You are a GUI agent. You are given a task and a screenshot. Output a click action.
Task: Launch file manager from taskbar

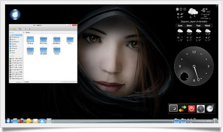tap(15, 121)
